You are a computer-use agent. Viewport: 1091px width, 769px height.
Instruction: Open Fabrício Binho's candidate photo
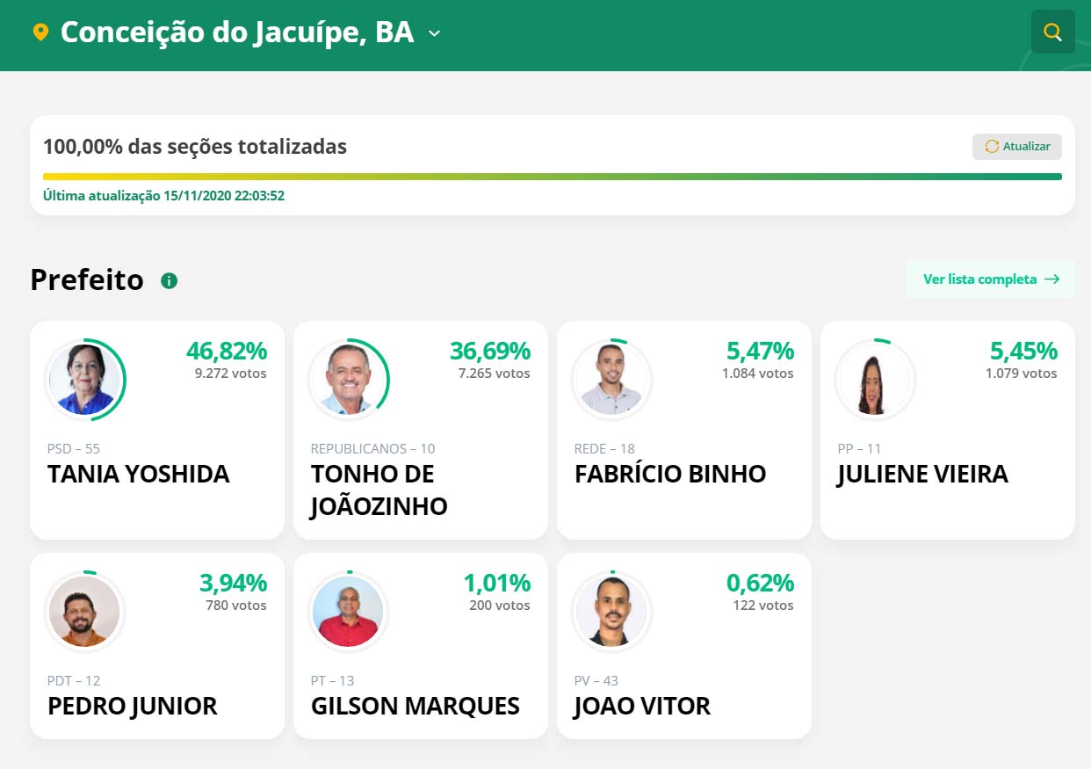click(x=611, y=379)
